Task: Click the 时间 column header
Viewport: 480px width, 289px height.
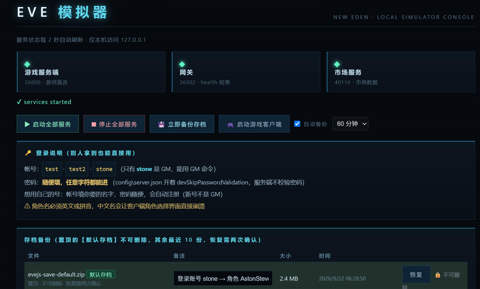Action: click(324, 256)
